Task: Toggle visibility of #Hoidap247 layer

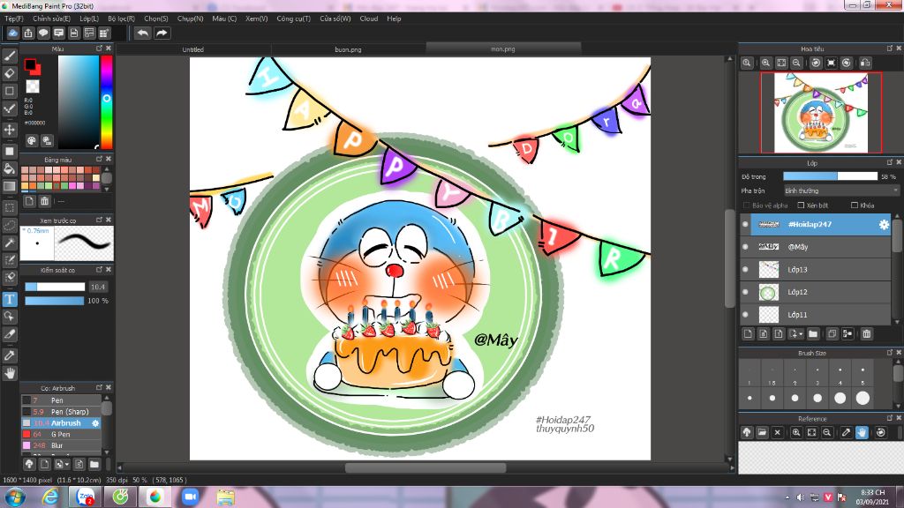Action: [x=745, y=225]
